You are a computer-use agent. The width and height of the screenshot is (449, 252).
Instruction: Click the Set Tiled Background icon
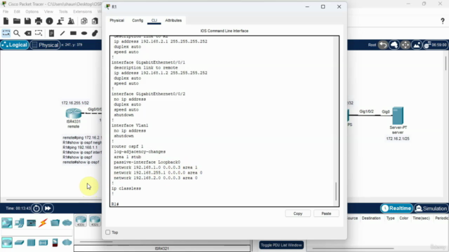[x=417, y=45]
